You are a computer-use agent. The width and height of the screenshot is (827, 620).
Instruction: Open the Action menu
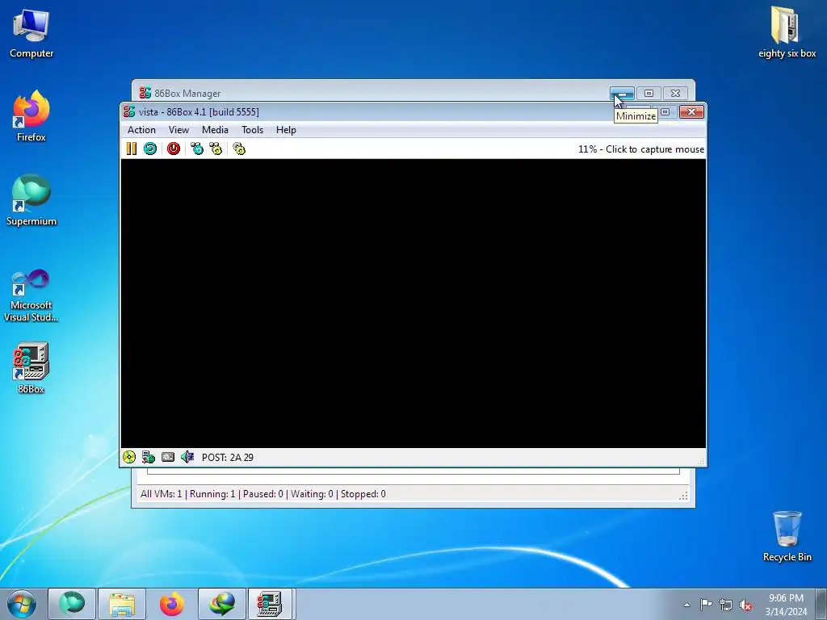[141, 130]
